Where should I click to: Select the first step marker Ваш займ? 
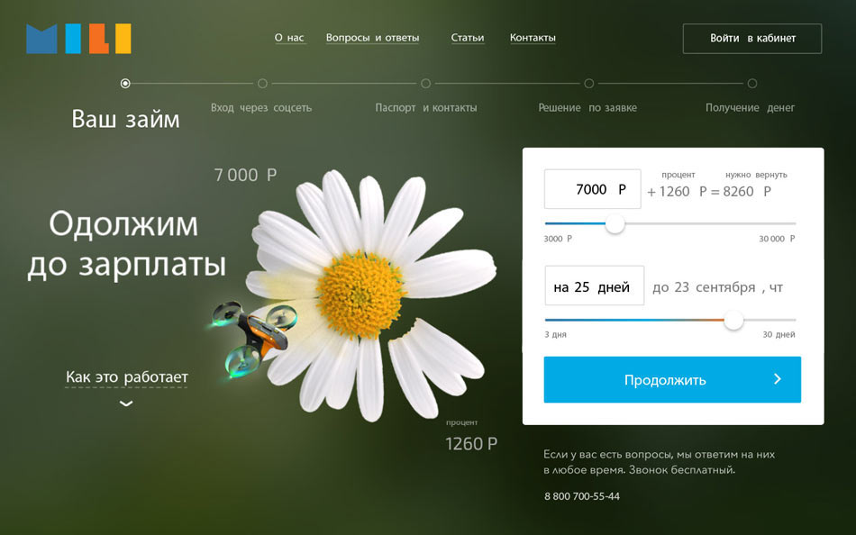(125, 84)
